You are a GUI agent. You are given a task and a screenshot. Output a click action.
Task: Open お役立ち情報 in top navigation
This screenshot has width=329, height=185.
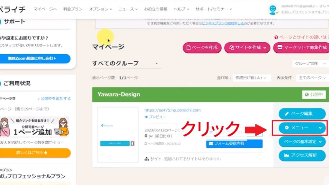[x=156, y=9]
